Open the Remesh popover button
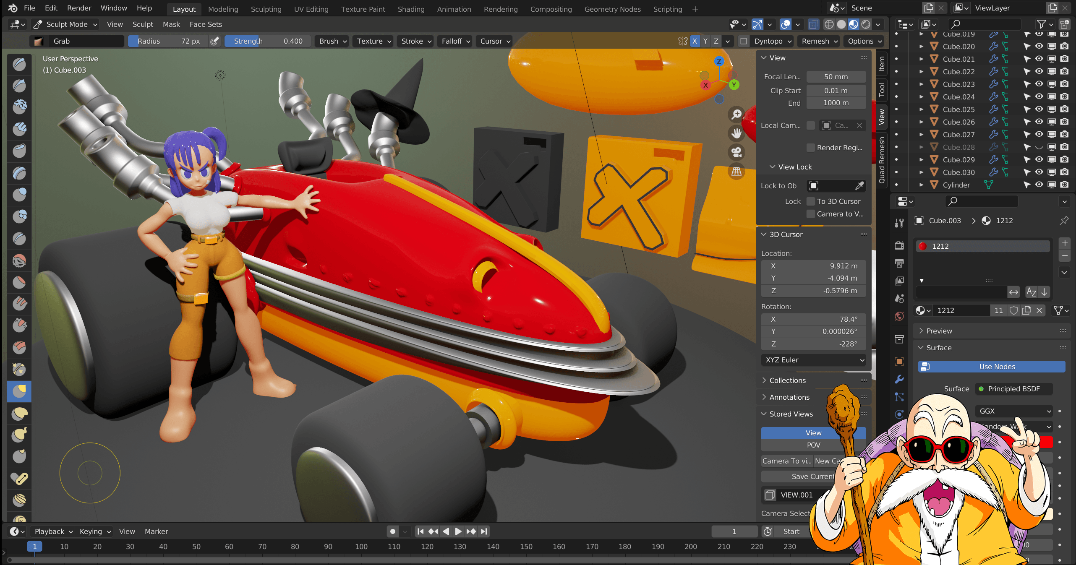Viewport: 1076px width, 565px height. (820, 41)
